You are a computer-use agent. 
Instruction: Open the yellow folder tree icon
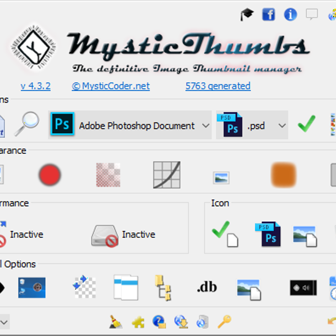pos(163,288)
